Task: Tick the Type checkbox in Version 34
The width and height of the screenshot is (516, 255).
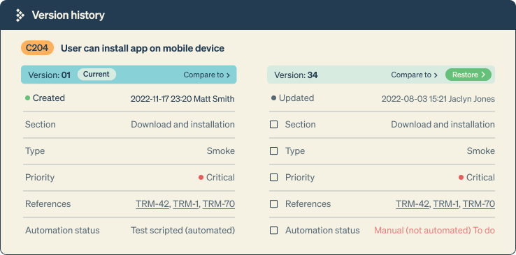Action: 273,151
